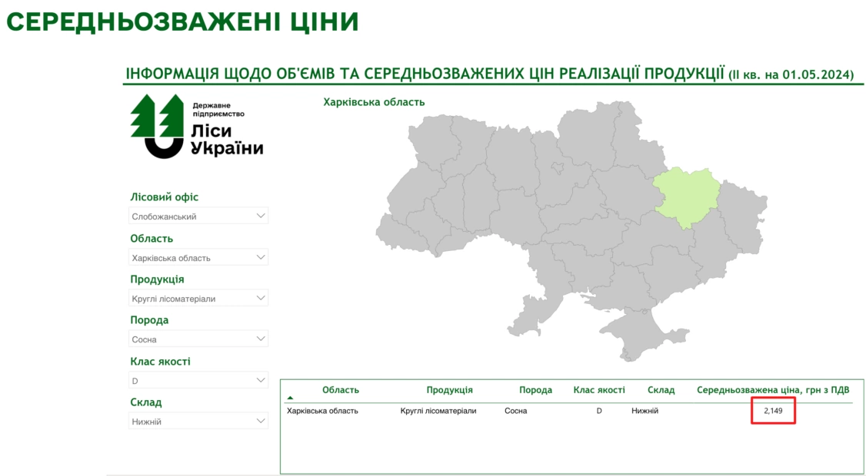Click the Харківська область map title
866x476 pixels.
coord(374,102)
